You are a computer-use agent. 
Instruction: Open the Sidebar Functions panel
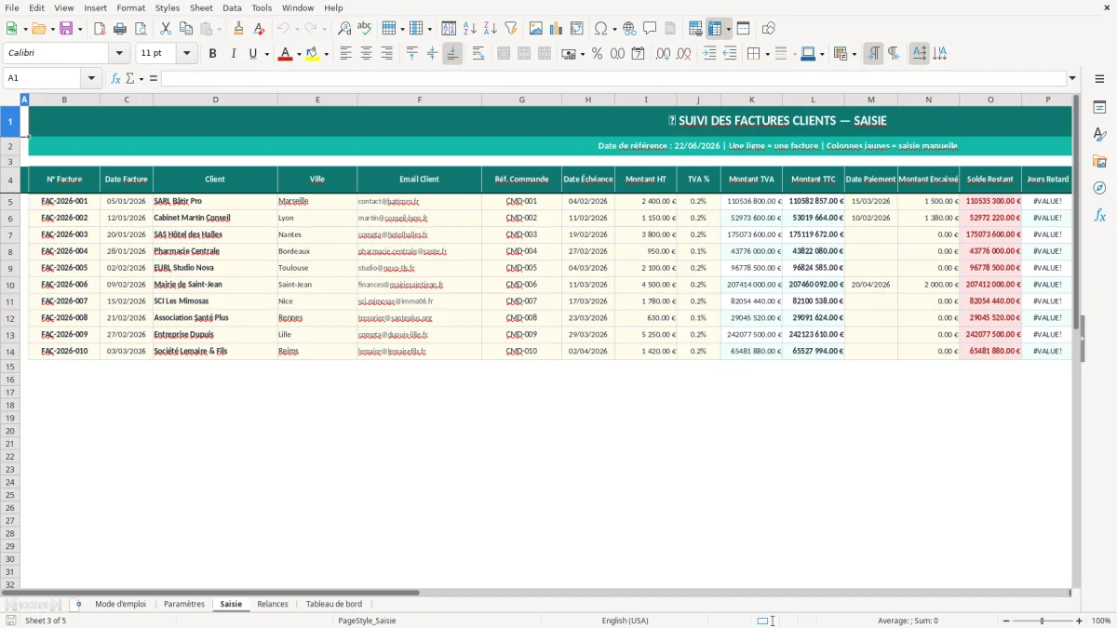point(1099,216)
